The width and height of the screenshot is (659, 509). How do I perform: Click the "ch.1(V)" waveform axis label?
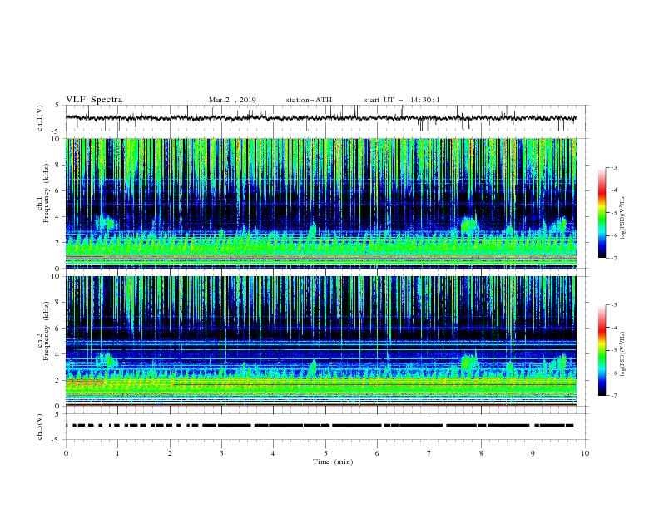(40, 118)
